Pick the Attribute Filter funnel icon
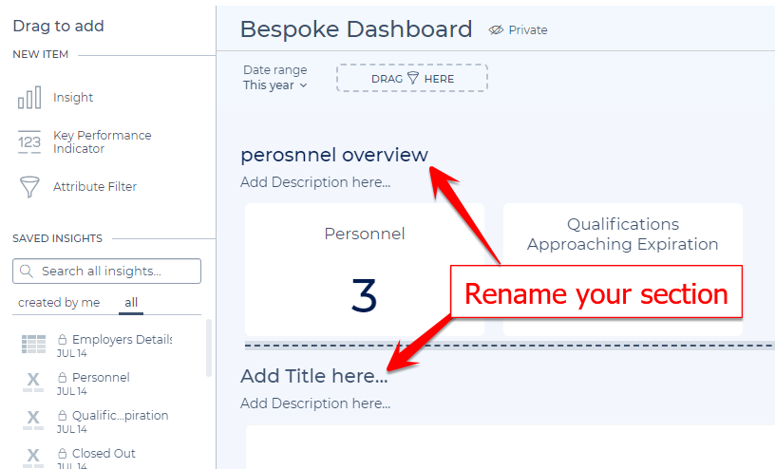775x469 pixels. tap(29, 187)
